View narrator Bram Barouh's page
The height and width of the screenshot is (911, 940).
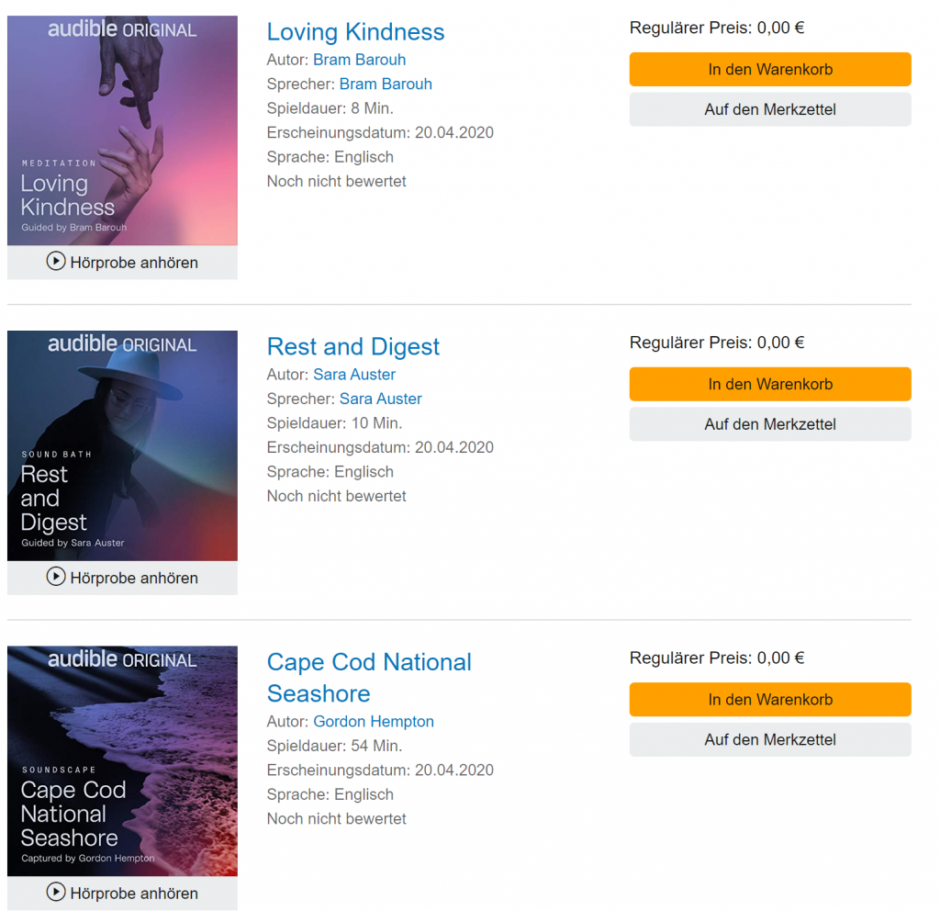click(386, 84)
